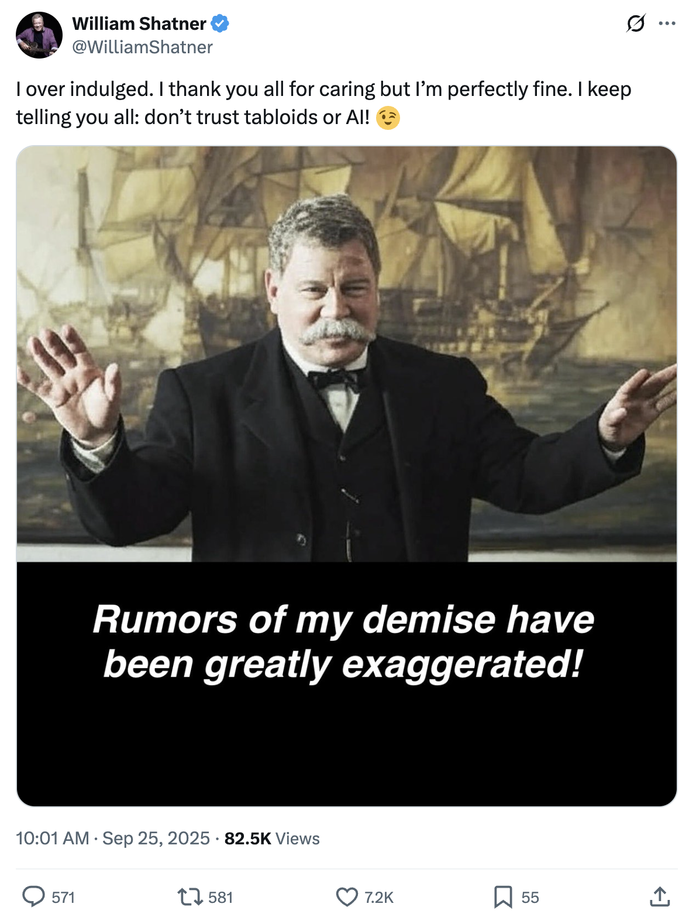Image resolution: width=696 pixels, height=921 pixels.
Task: Click the Sep 25, 2025 date
Action: coord(156,838)
